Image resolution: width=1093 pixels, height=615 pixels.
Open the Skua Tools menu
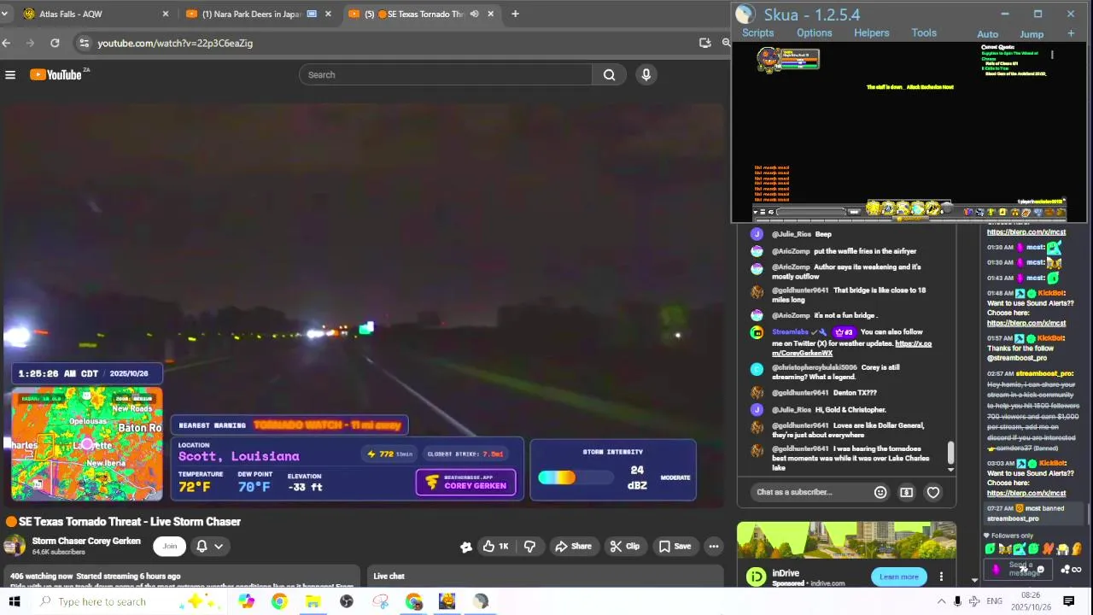pos(924,33)
